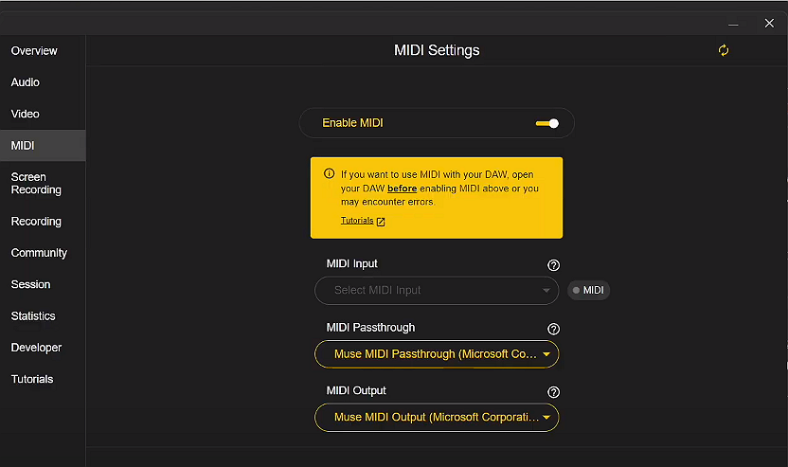Click the help icon next to MIDI Output
Viewport: 788px width, 467px height.
click(x=553, y=392)
